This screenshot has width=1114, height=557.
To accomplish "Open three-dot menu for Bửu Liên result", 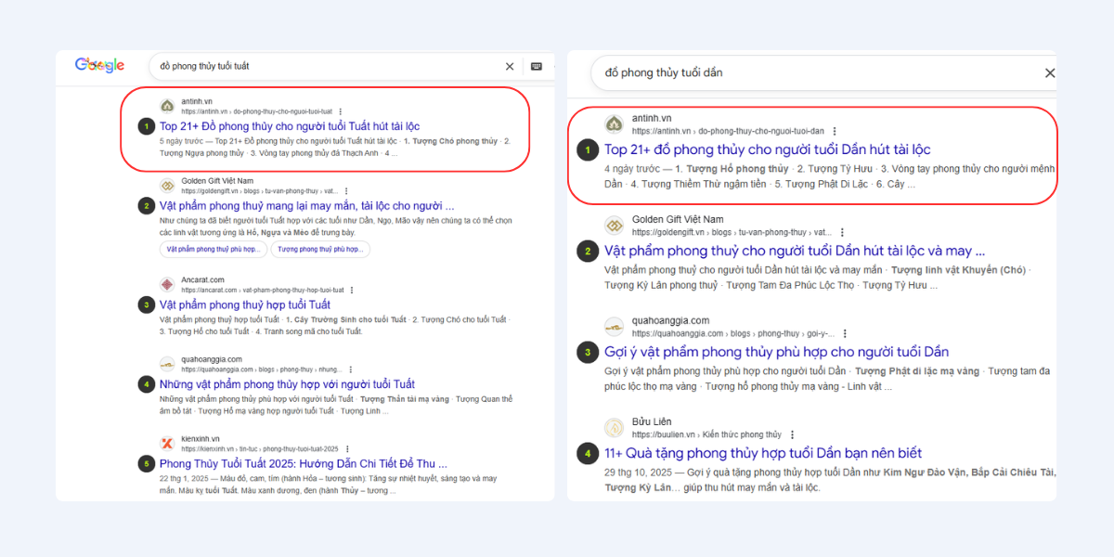I will coord(792,434).
